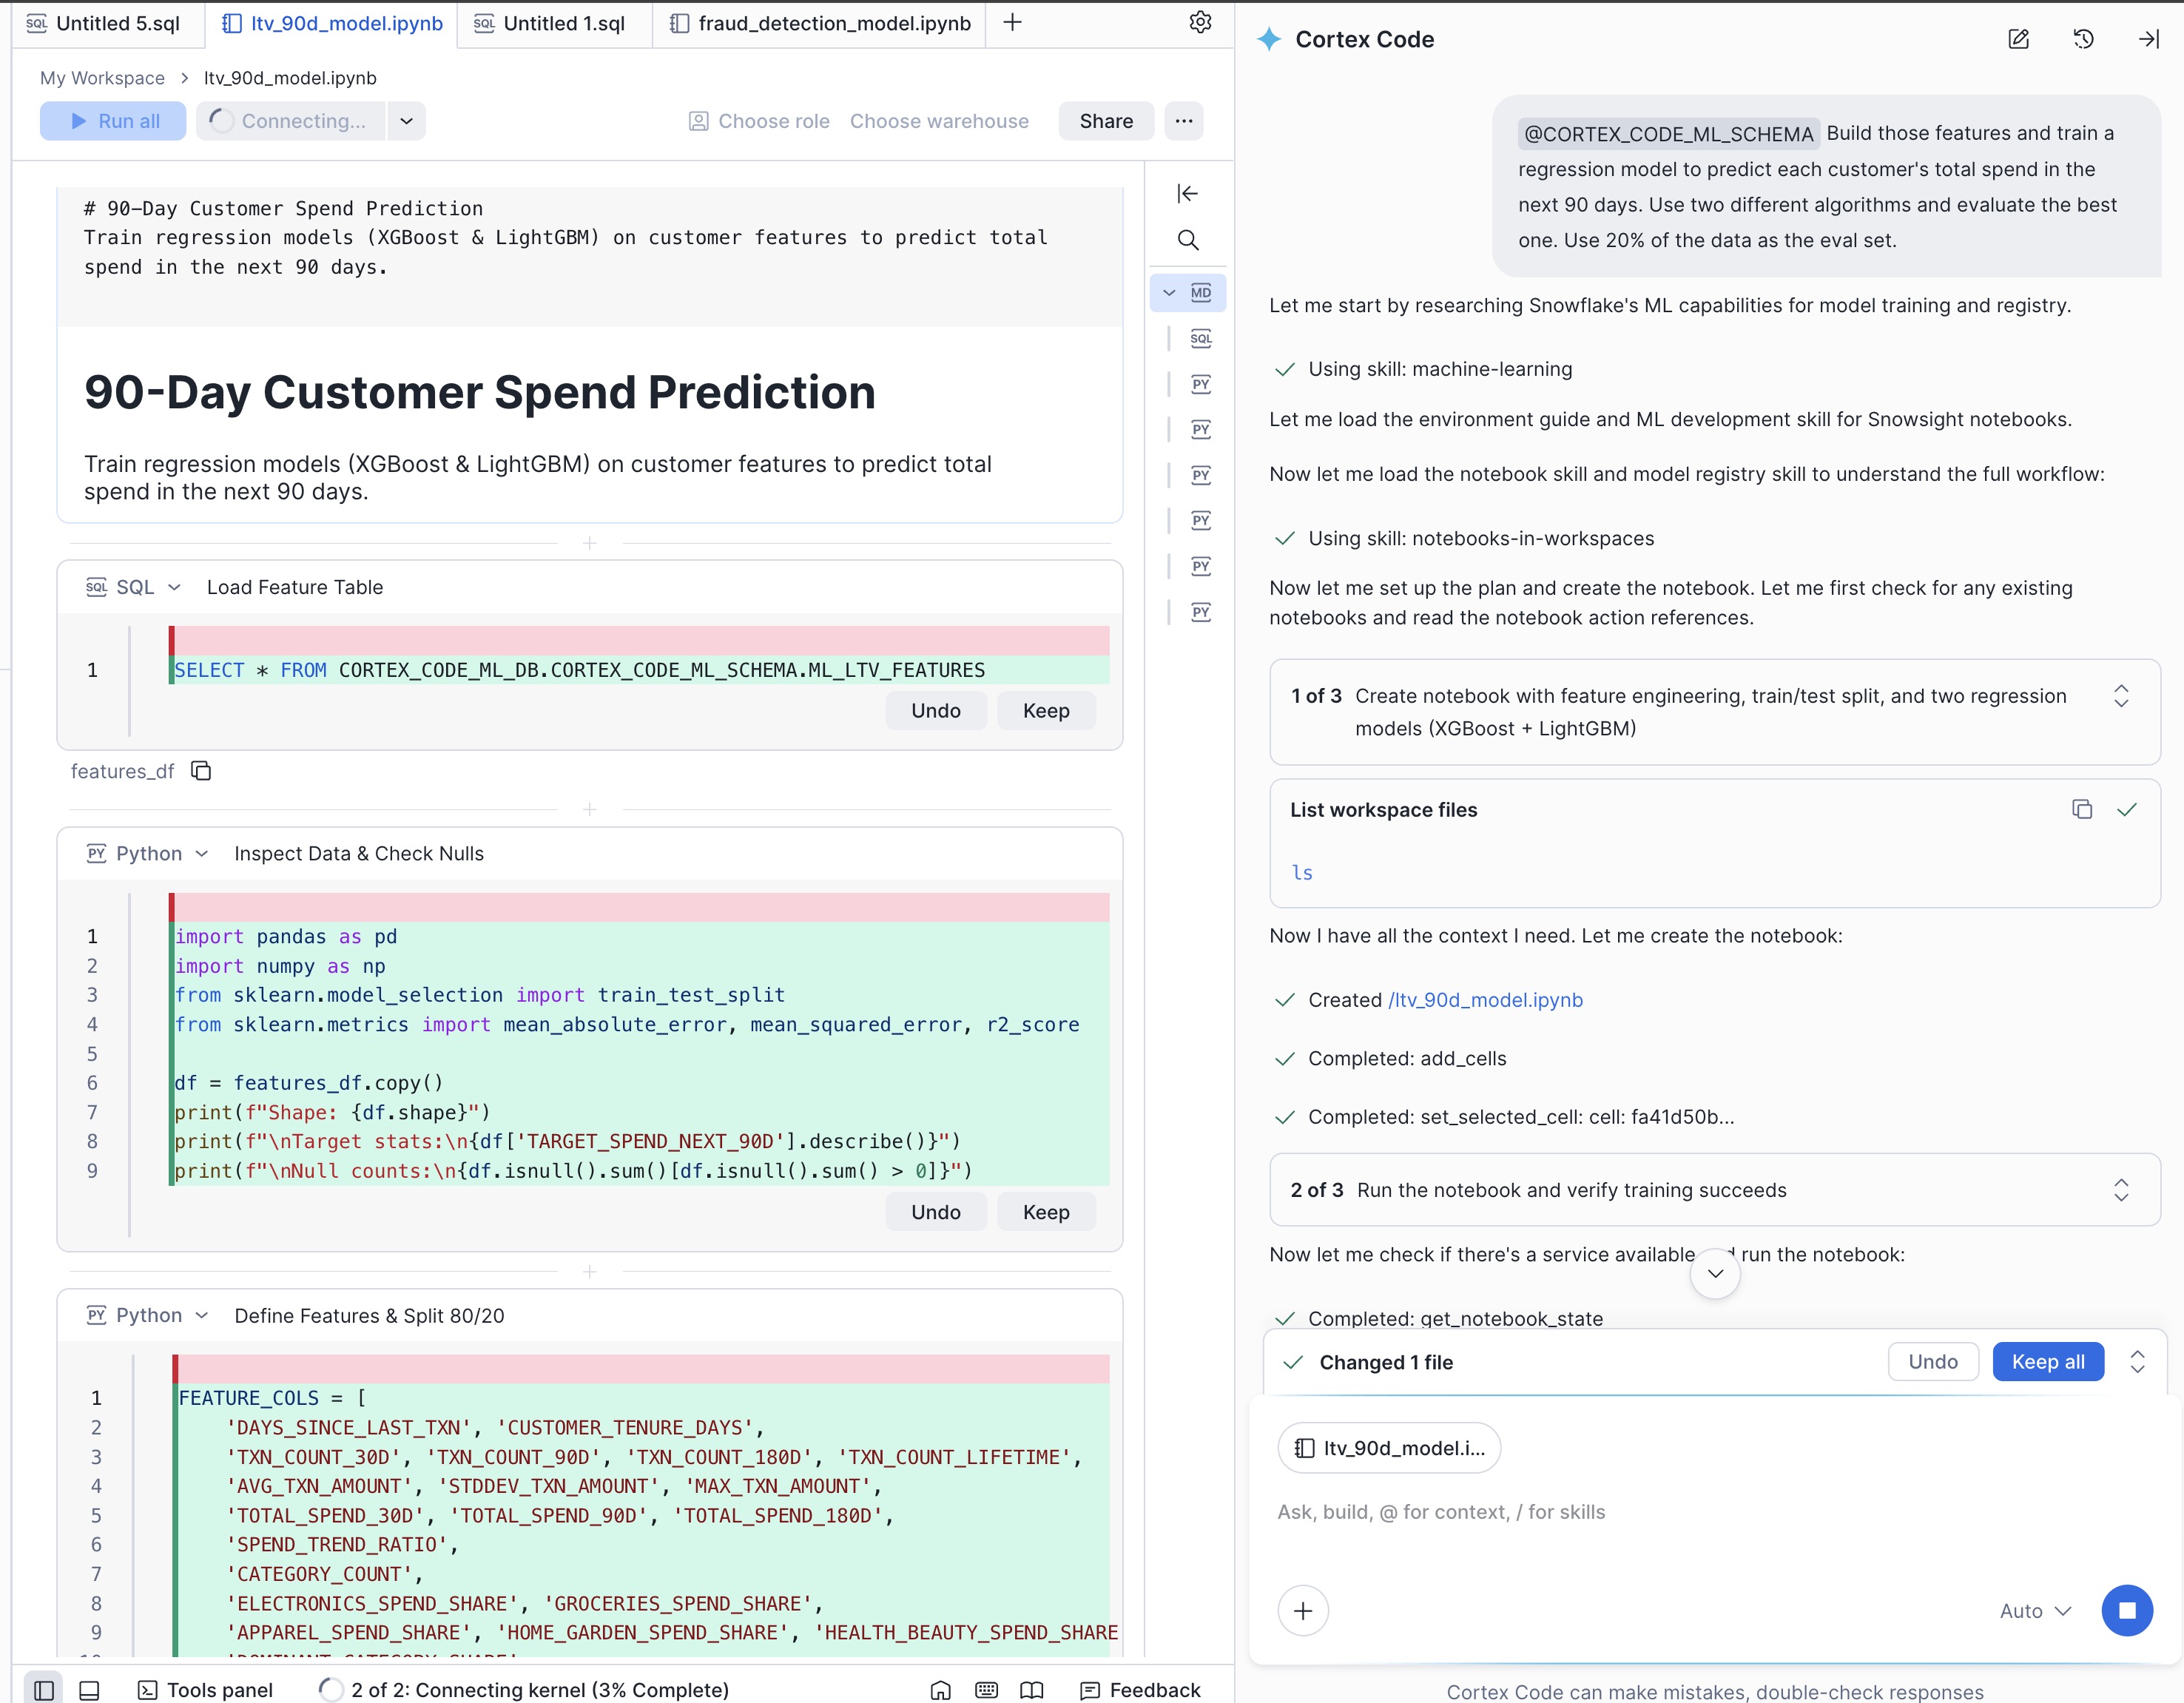The height and width of the screenshot is (1703, 2184).
Task: Undo all changes in Changed 1 file bar
Action: click(1932, 1362)
